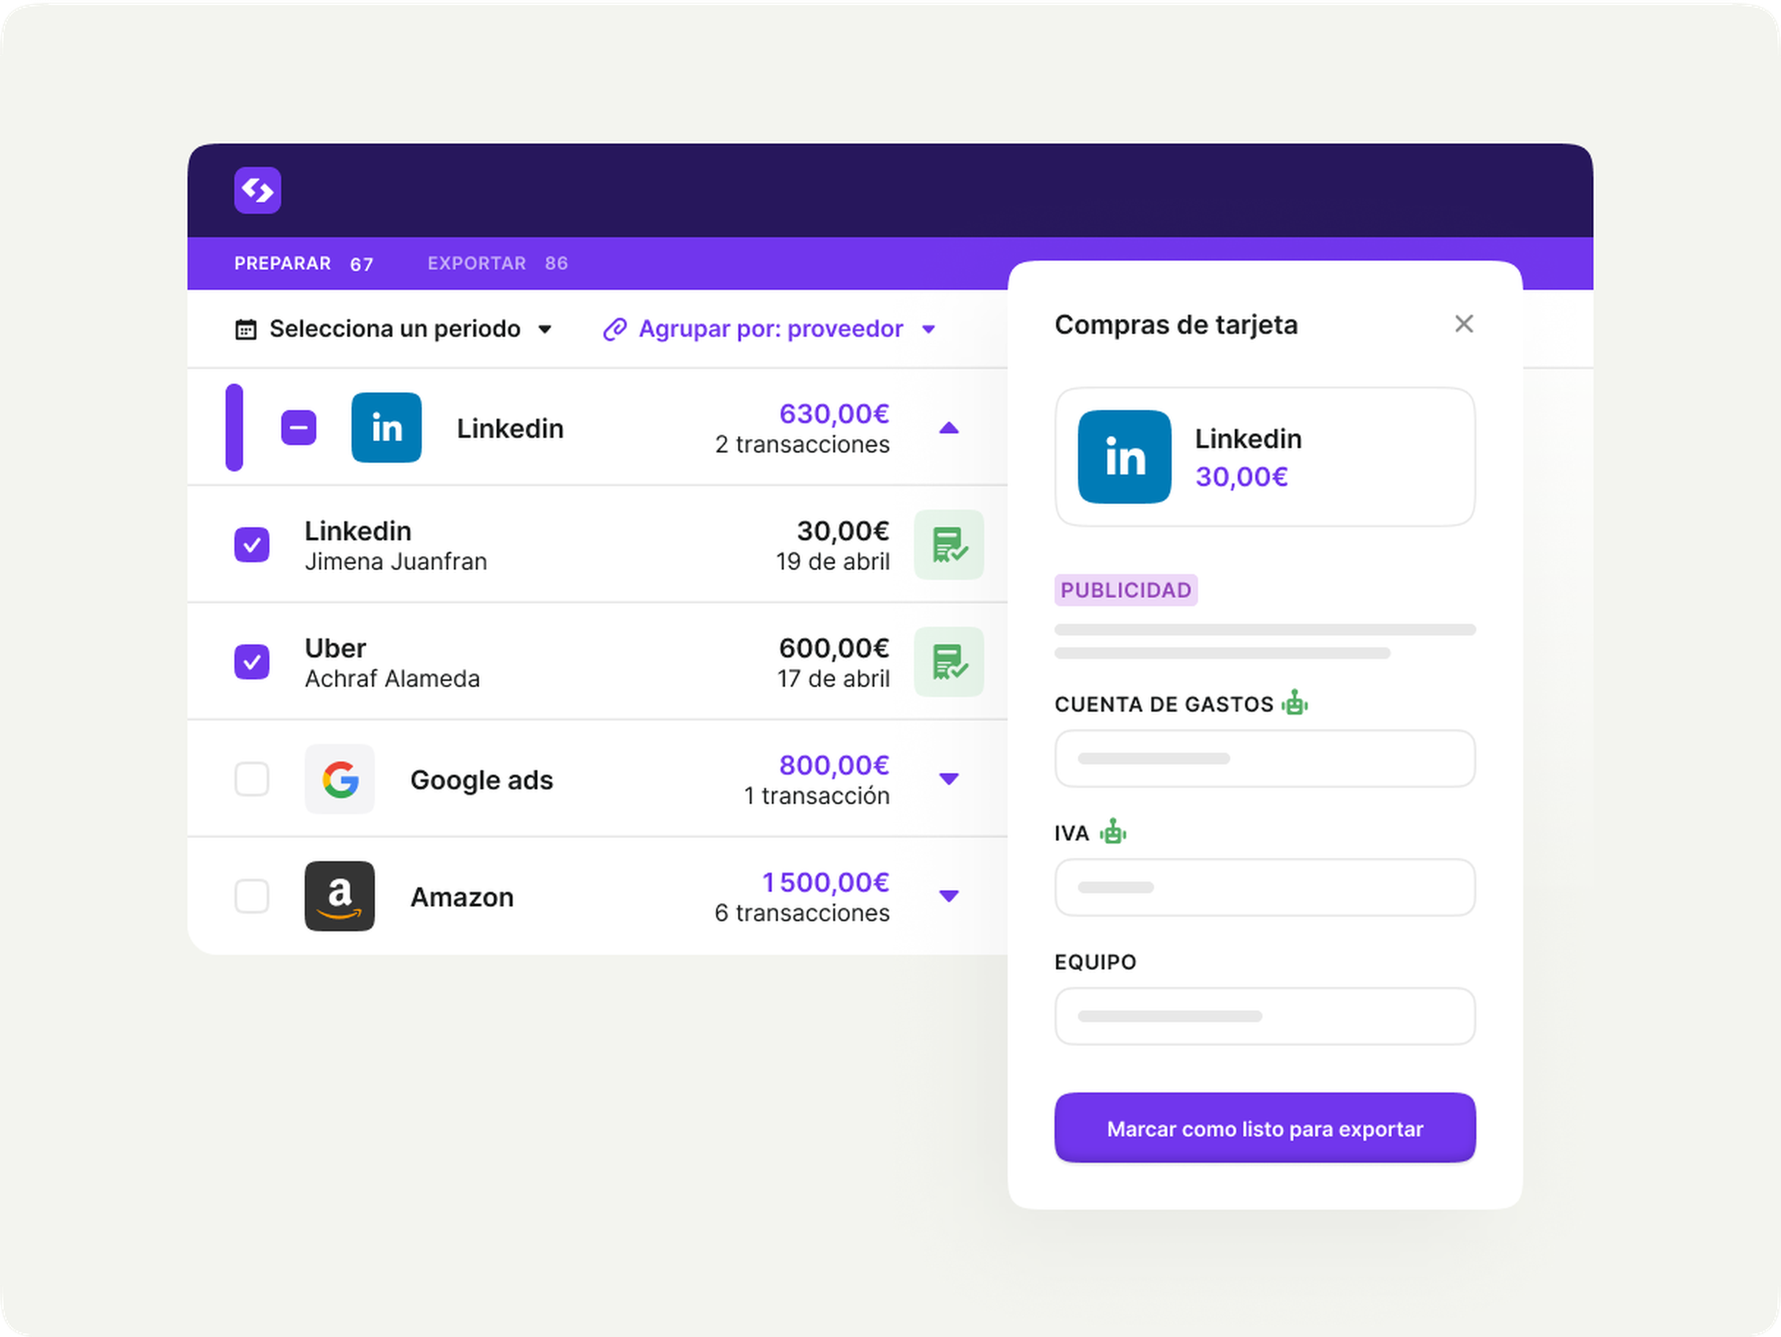Click the app logo in header

click(x=258, y=191)
